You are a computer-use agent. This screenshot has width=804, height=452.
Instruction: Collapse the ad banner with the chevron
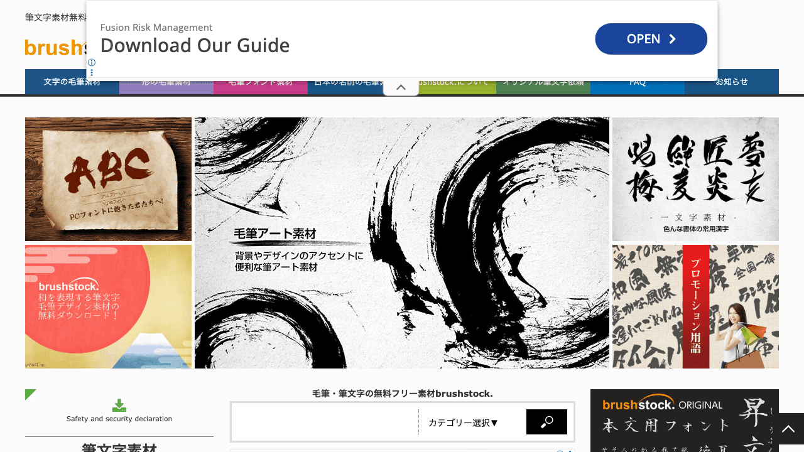pyautogui.click(x=401, y=87)
